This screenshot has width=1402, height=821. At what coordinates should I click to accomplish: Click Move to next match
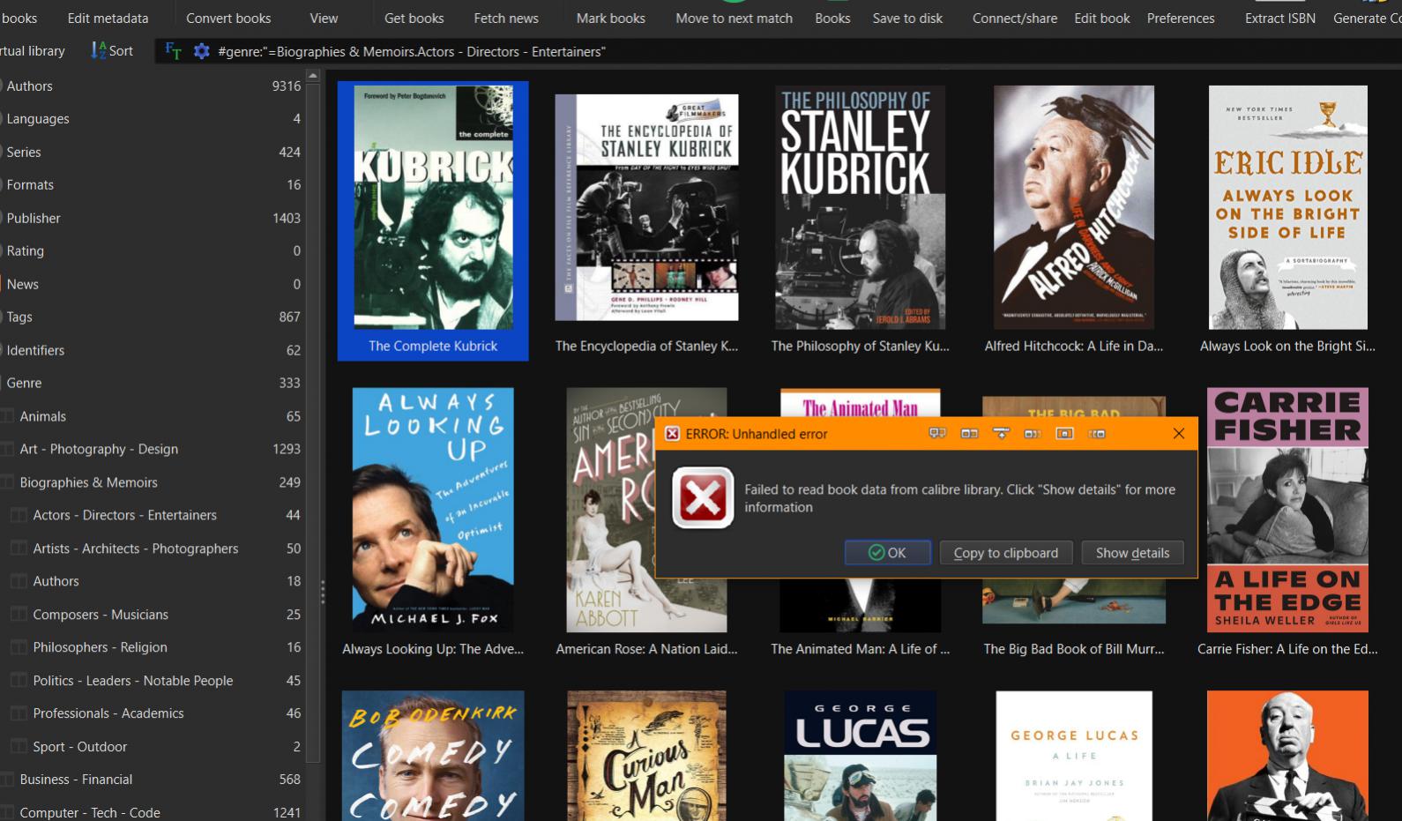click(734, 18)
